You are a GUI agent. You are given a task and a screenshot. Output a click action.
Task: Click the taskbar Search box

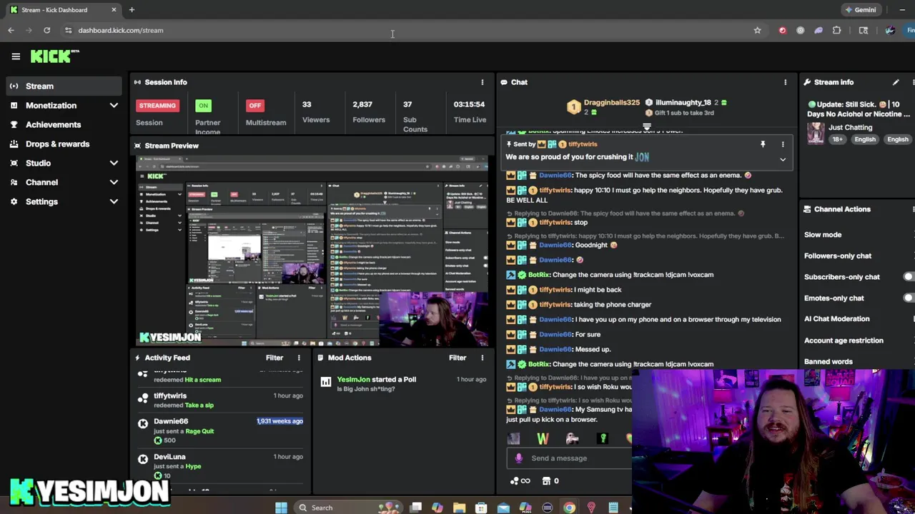click(x=347, y=508)
